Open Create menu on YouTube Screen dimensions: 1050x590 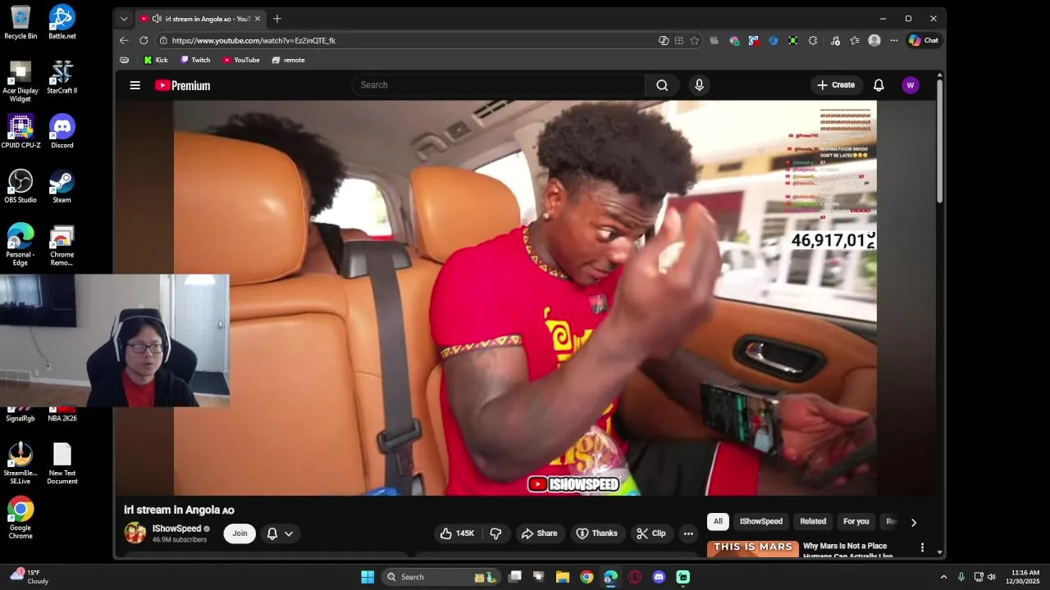point(836,85)
